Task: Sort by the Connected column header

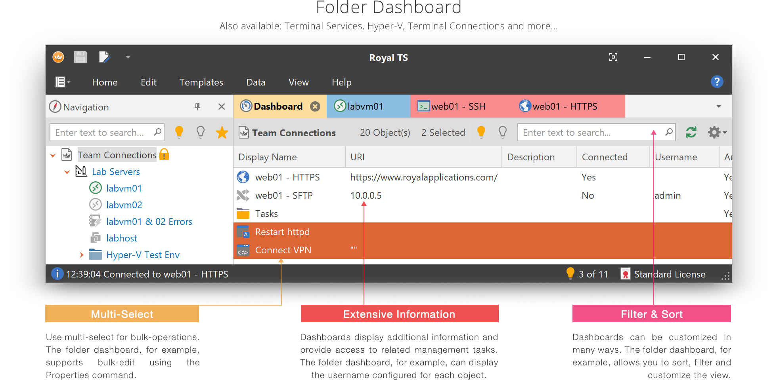Action: (604, 157)
